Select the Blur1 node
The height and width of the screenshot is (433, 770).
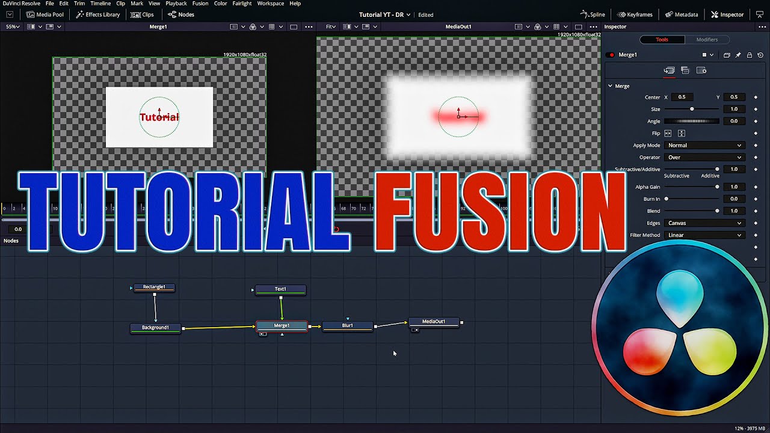pyautogui.click(x=347, y=326)
